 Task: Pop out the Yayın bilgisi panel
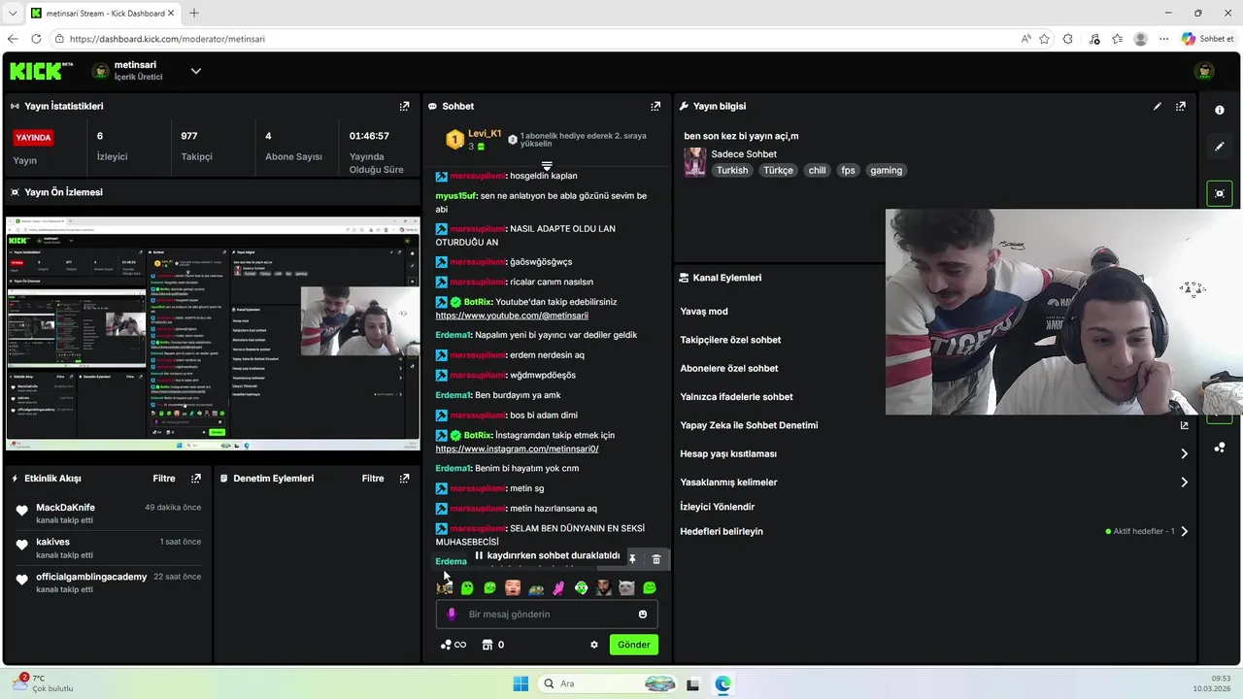1181,106
